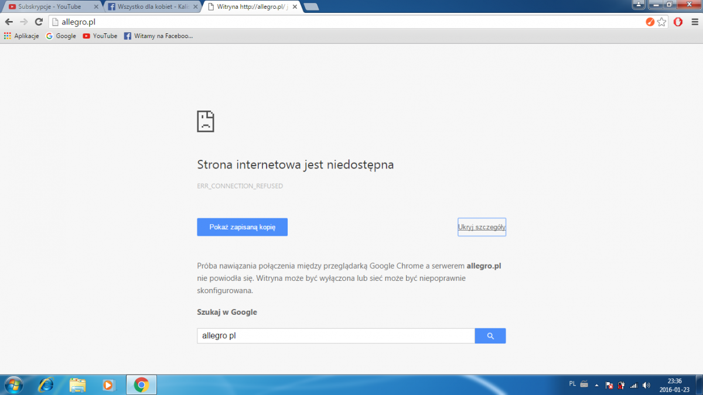Screen dimensions: 703x395
Task: Launch Internet Explorer from the taskbar
Action: click(46, 384)
